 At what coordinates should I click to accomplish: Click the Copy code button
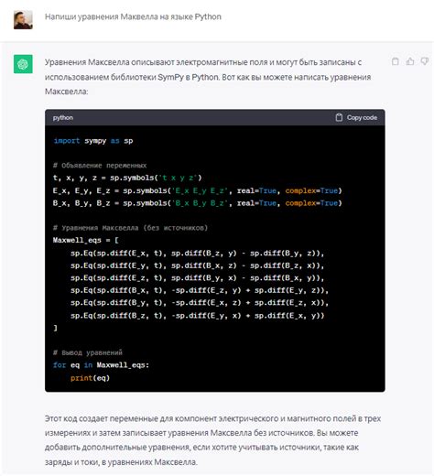(356, 117)
